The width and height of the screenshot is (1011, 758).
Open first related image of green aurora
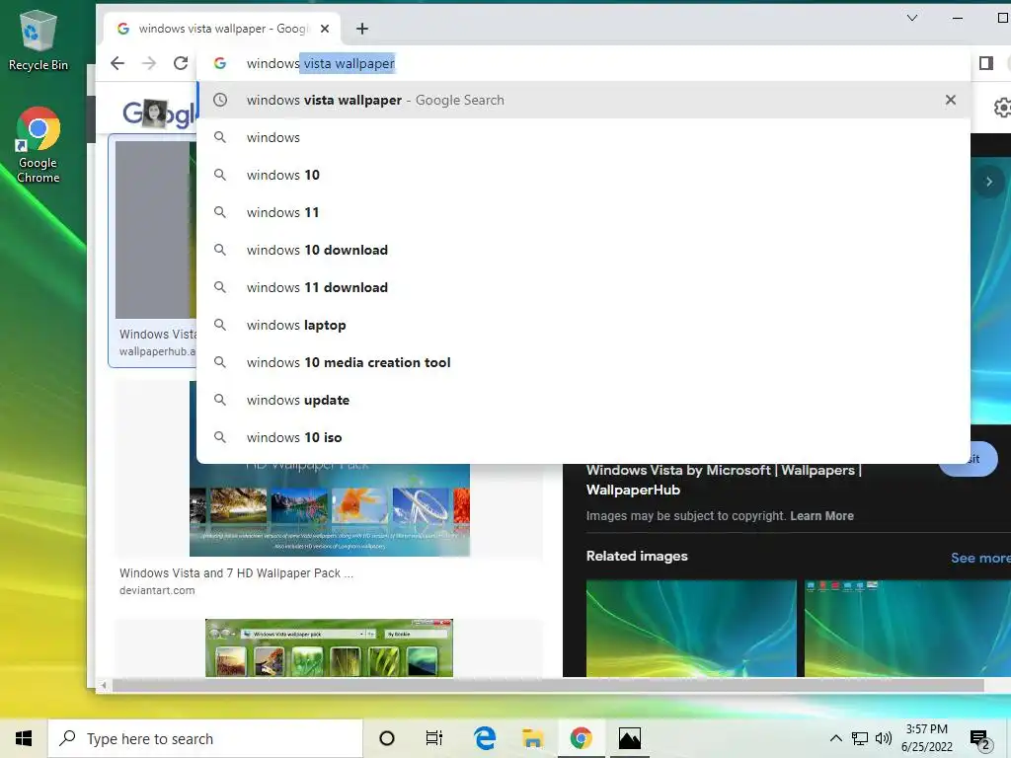pos(691,629)
